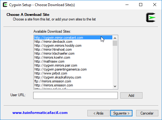Screen dimensions: 162x120
Task: Select ftp://mirrors.xmission.com mirror
Action: click(x=73, y=81)
